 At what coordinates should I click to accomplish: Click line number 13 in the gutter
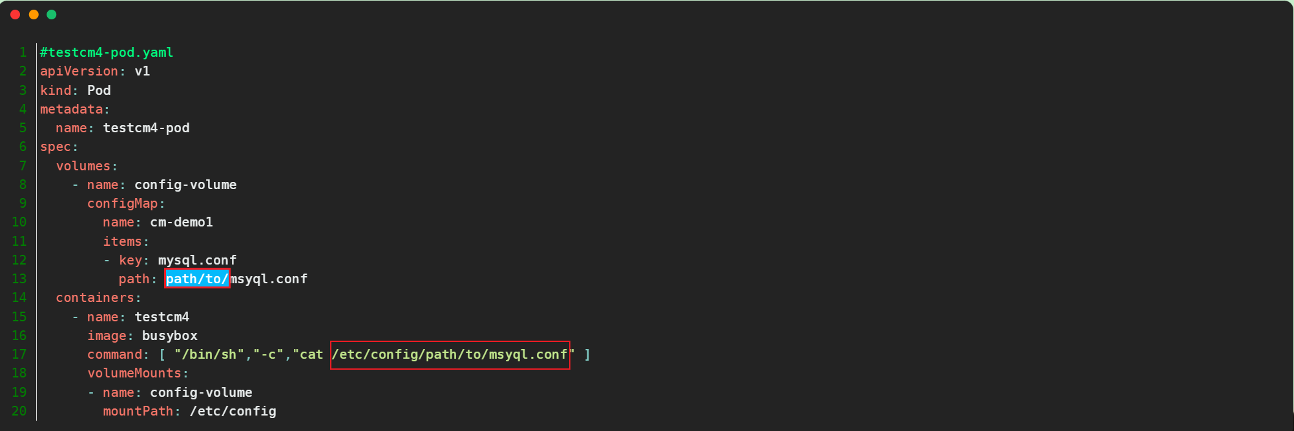(19, 279)
